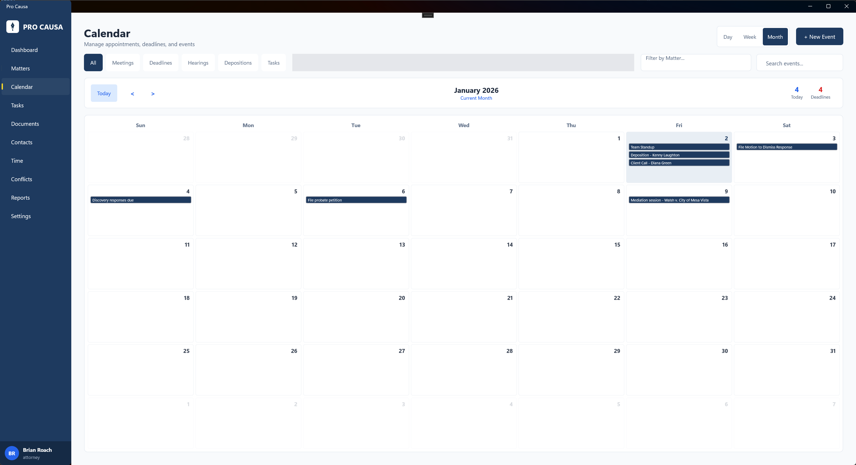Filter calendar by Depositions

pyautogui.click(x=238, y=63)
